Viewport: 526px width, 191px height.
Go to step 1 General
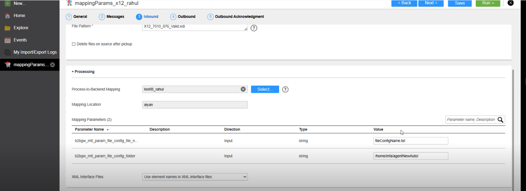point(77,17)
